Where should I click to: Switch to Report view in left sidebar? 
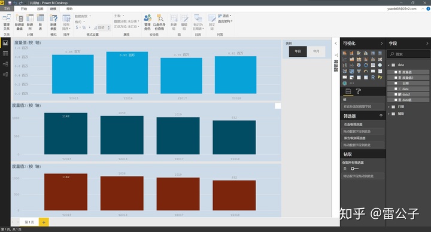tap(5, 43)
